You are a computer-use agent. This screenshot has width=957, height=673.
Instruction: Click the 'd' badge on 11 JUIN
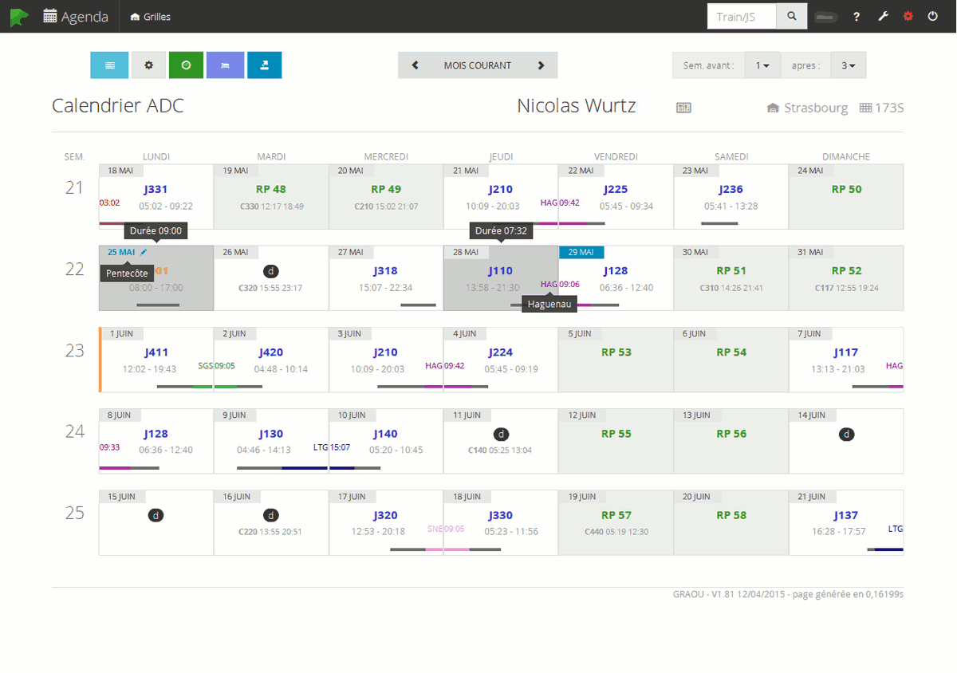pyautogui.click(x=501, y=434)
